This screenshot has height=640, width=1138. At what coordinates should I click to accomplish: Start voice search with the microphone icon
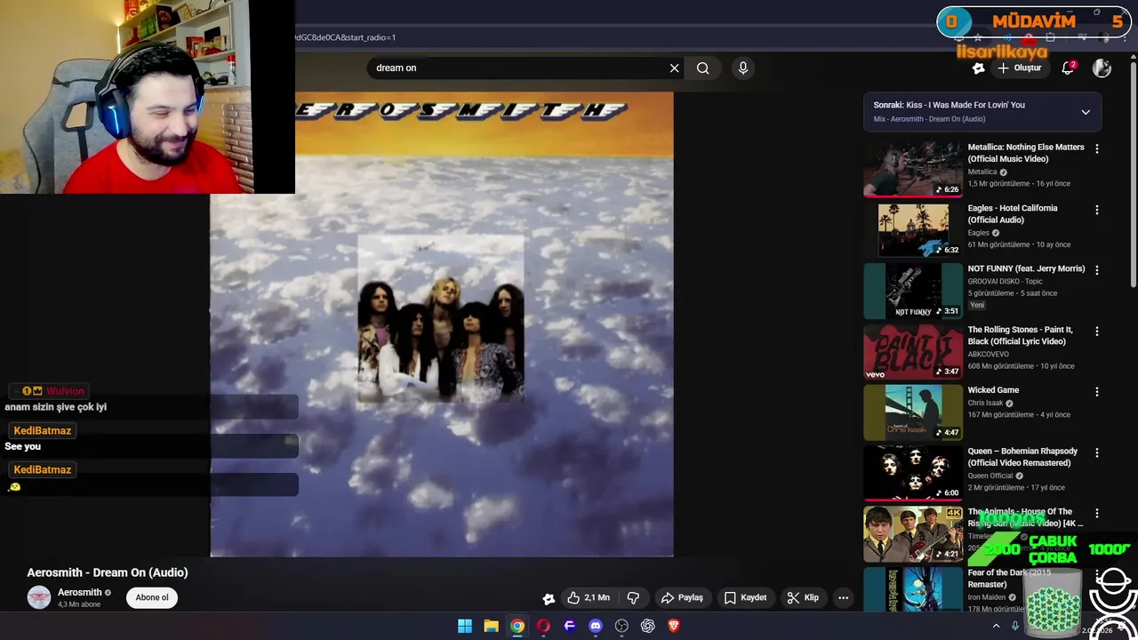[743, 68]
